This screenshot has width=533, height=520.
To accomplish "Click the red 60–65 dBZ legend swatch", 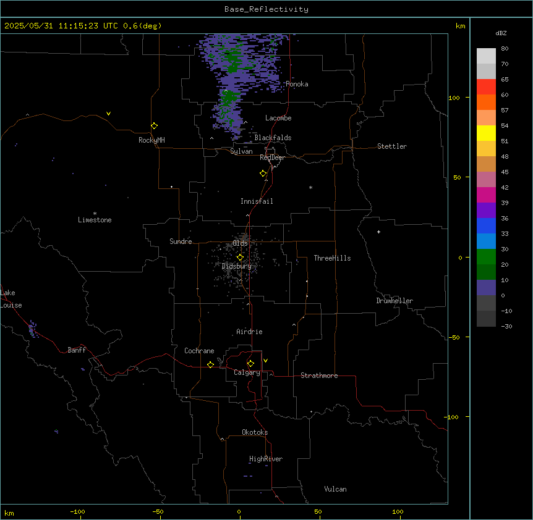I will pos(486,86).
